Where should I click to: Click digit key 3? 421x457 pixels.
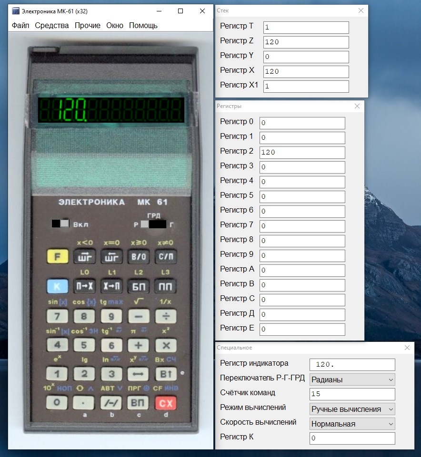click(111, 374)
